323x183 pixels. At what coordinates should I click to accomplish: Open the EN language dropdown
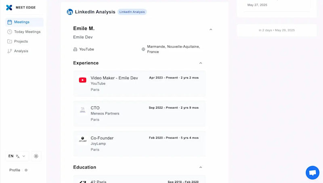[x=17, y=156]
